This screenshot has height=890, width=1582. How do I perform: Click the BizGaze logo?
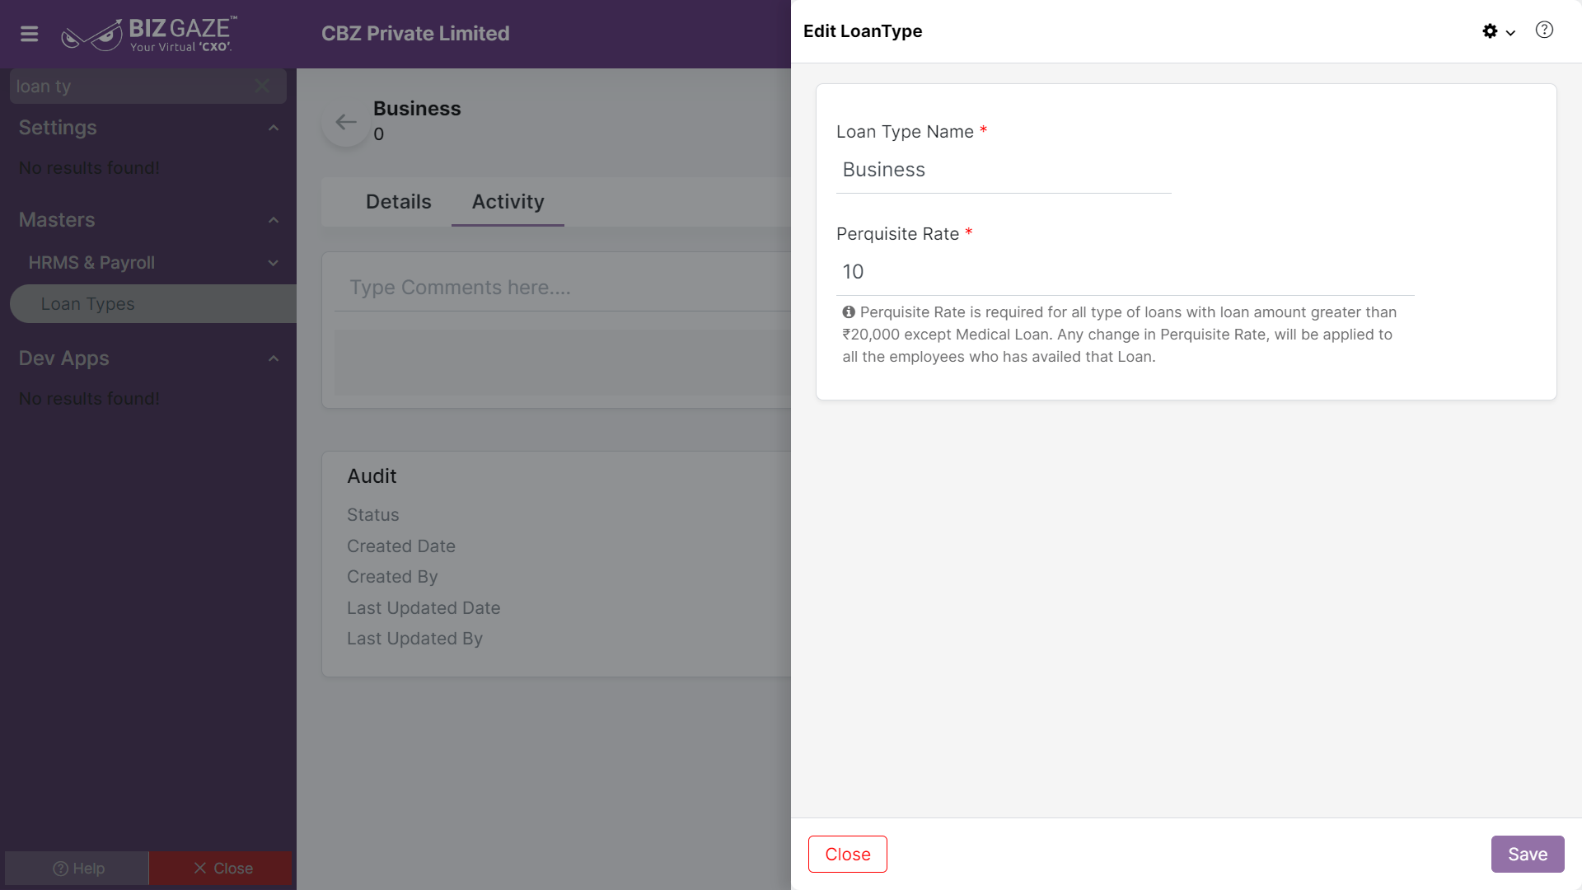coord(149,34)
